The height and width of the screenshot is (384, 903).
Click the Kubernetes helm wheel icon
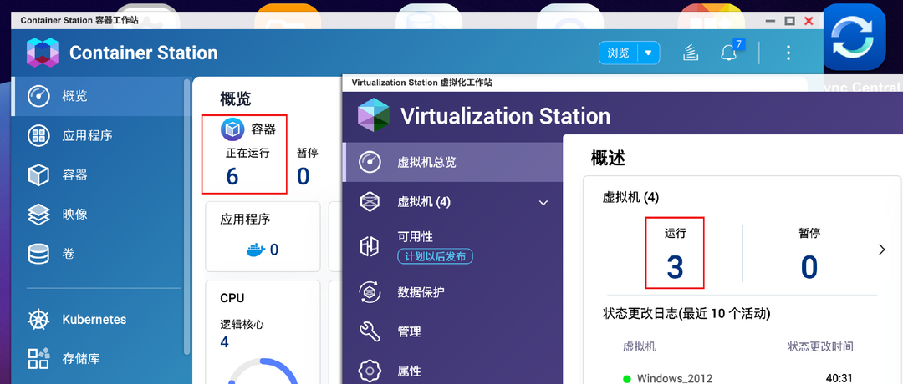(38, 320)
